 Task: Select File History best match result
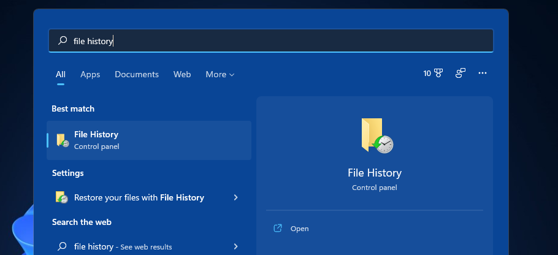(x=149, y=140)
